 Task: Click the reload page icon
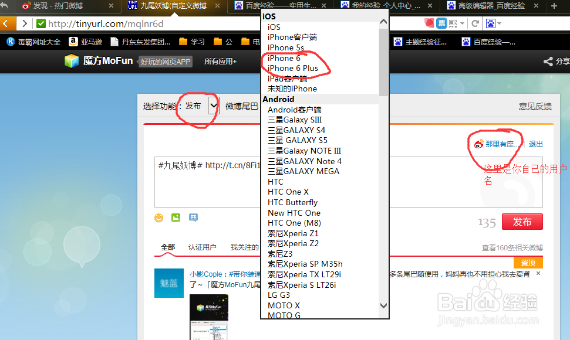tap(475, 23)
